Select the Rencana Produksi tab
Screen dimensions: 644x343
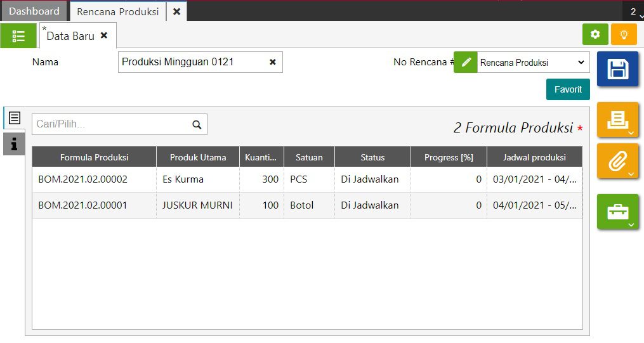(x=118, y=11)
